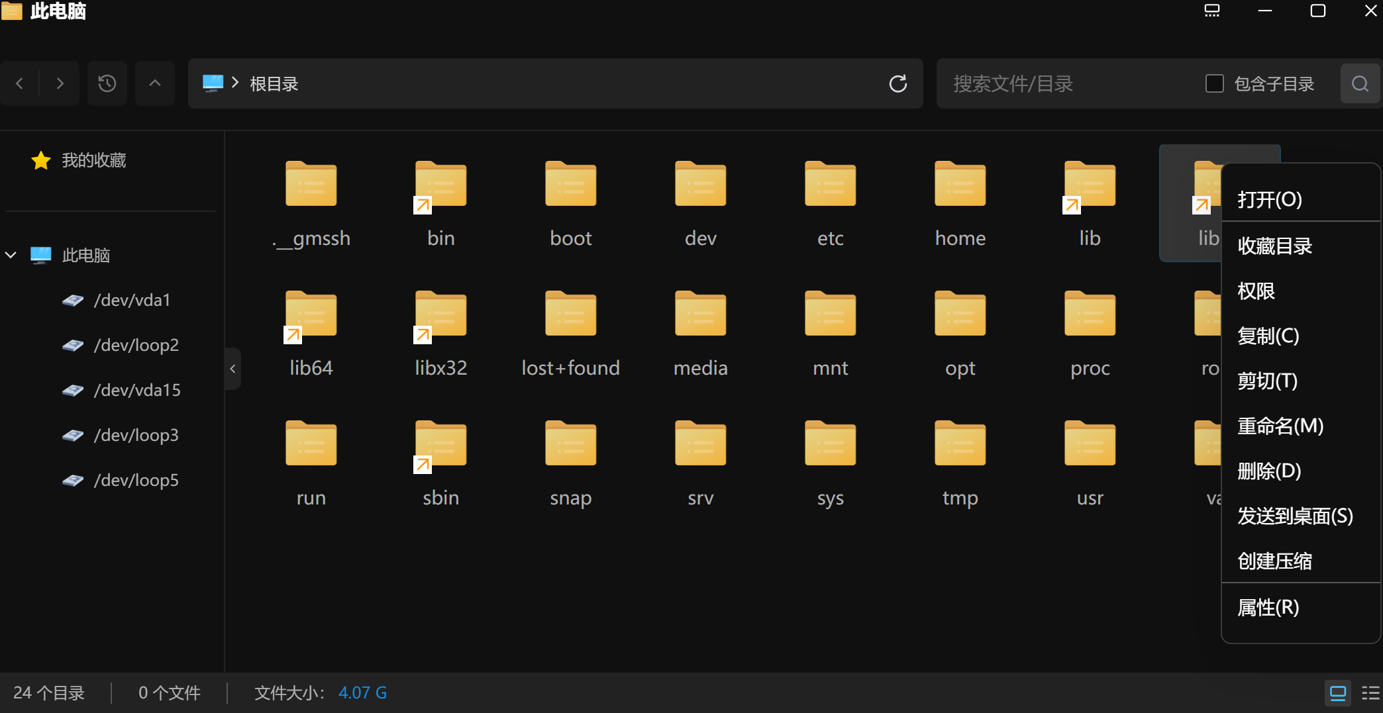Collapse the 此电脑 tree node
The height and width of the screenshot is (713, 1383).
tap(11, 255)
